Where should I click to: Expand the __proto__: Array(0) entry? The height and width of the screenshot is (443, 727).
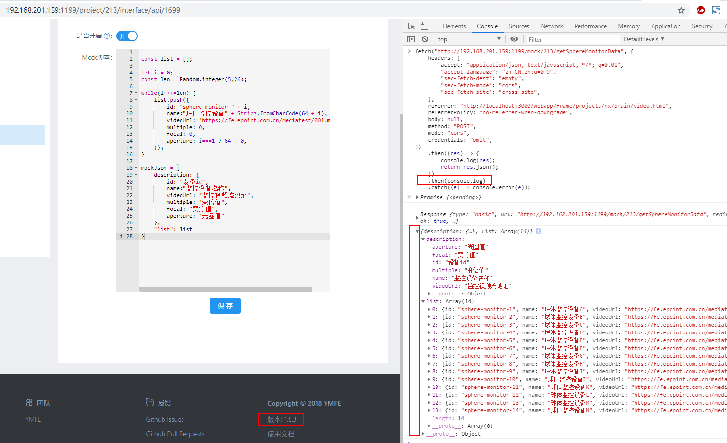429,426
